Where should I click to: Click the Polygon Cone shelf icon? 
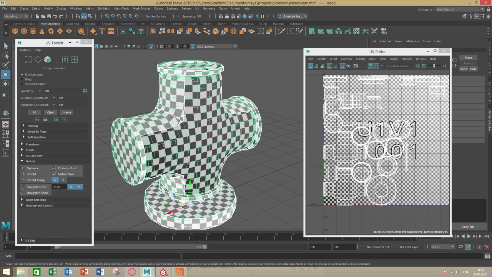(x=42, y=31)
